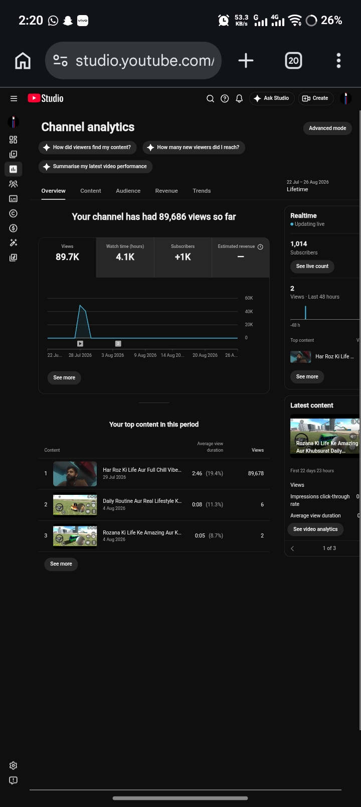Select the Overview tab
361x807 pixels.
pos(54,191)
